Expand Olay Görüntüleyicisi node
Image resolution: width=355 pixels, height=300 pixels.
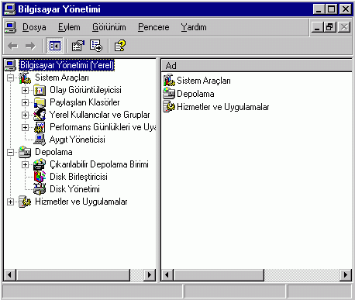click(x=25, y=90)
